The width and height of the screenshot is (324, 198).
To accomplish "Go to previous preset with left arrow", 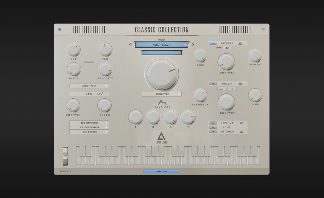I will [130, 44].
